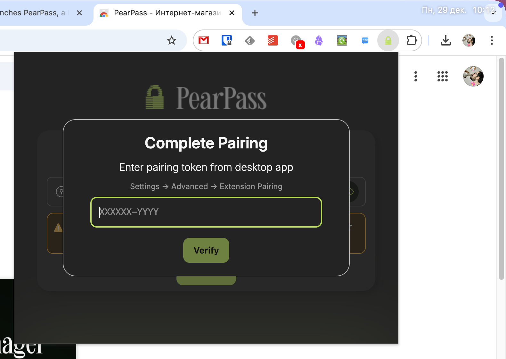Focus the XXXXXX-YYYY pairing token field
Viewport: 506px width, 359px height.
coord(206,212)
